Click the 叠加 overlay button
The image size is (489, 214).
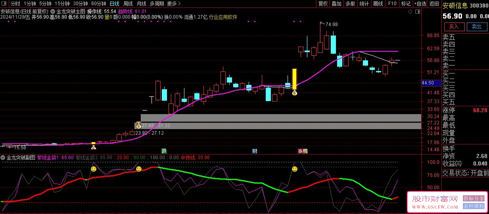pos(337,4)
